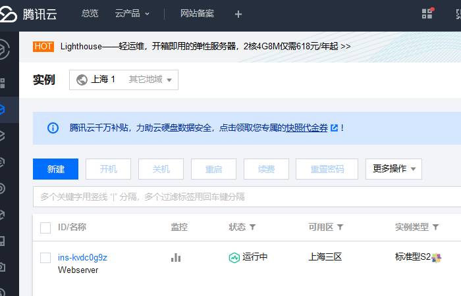Toggle the select-all checkbox in table header
This screenshot has width=461, height=296.
[x=45, y=228]
